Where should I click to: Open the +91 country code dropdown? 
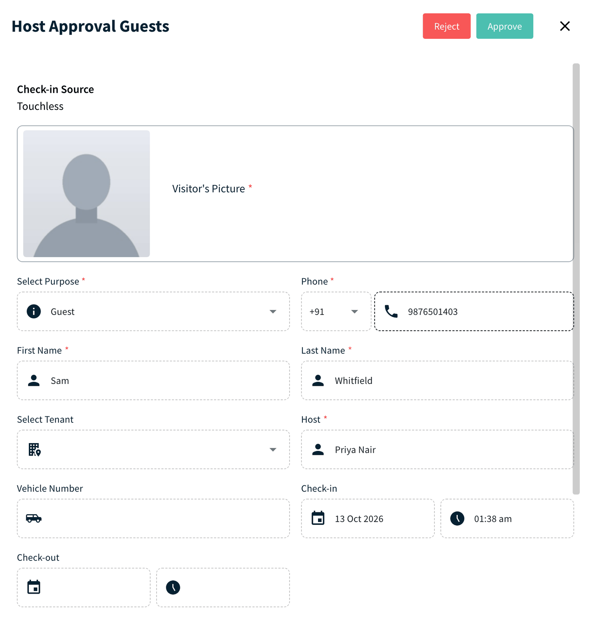(x=336, y=311)
